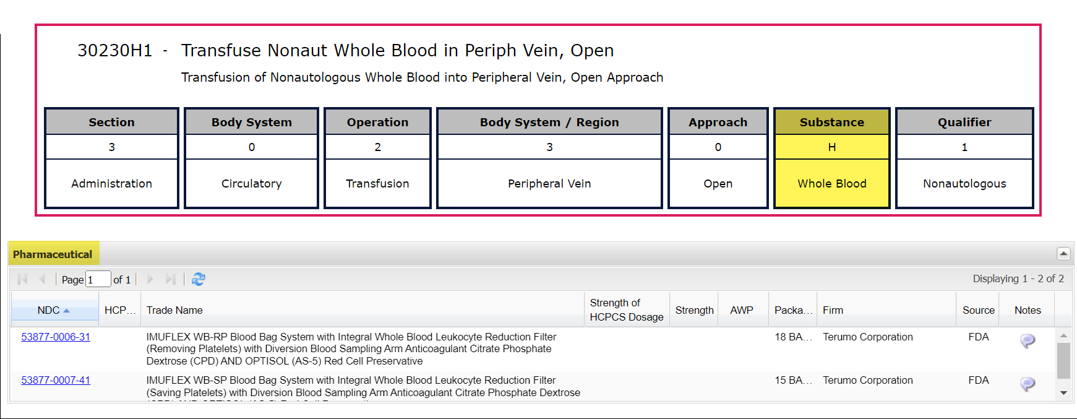Viewport: 1077px width, 419px height.
Task: Select the Pharmaceutical tab
Action: 53,254
